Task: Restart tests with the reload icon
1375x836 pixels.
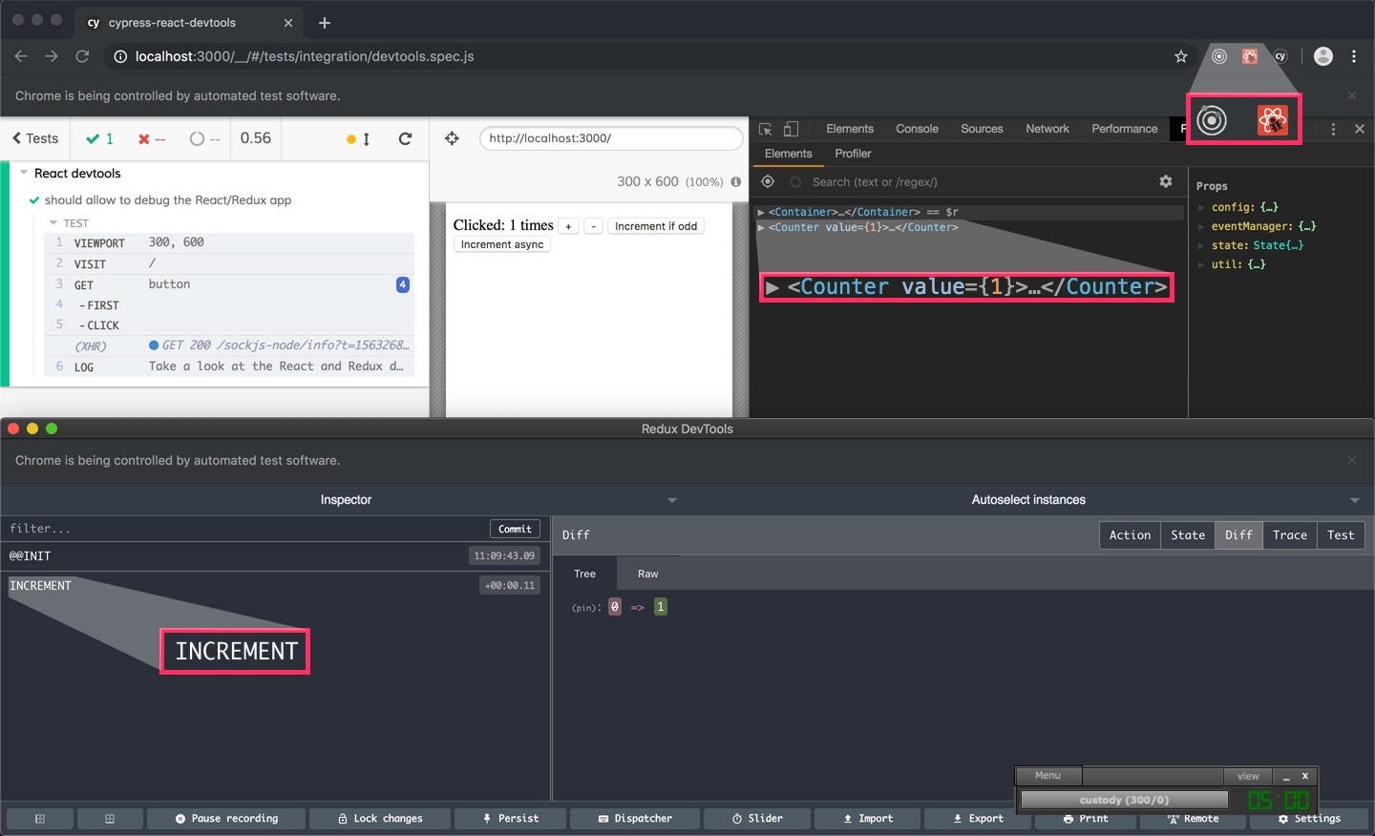Action: point(405,138)
